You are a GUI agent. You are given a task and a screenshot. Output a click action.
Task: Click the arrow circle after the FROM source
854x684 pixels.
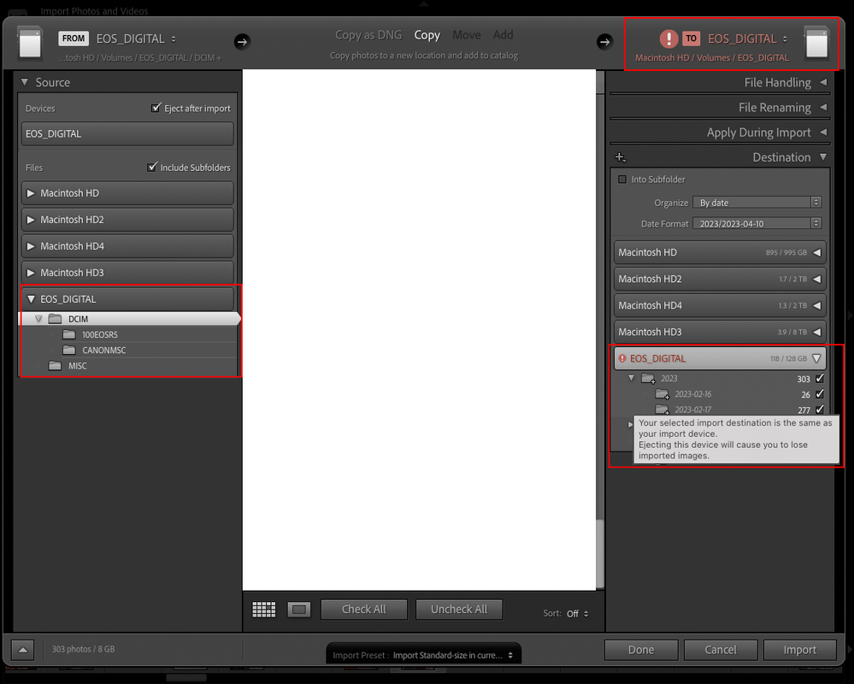(x=243, y=41)
